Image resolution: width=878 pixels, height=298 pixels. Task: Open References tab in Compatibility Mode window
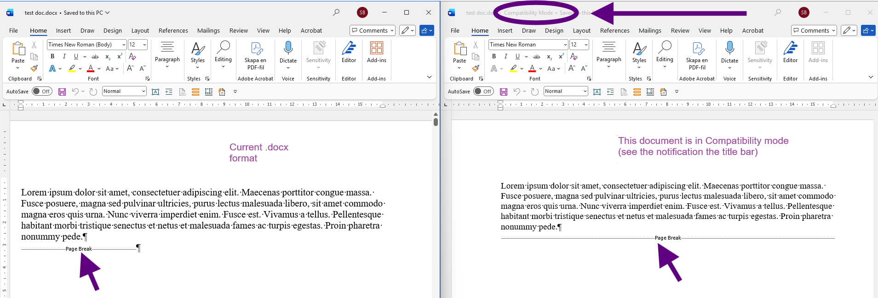(615, 30)
